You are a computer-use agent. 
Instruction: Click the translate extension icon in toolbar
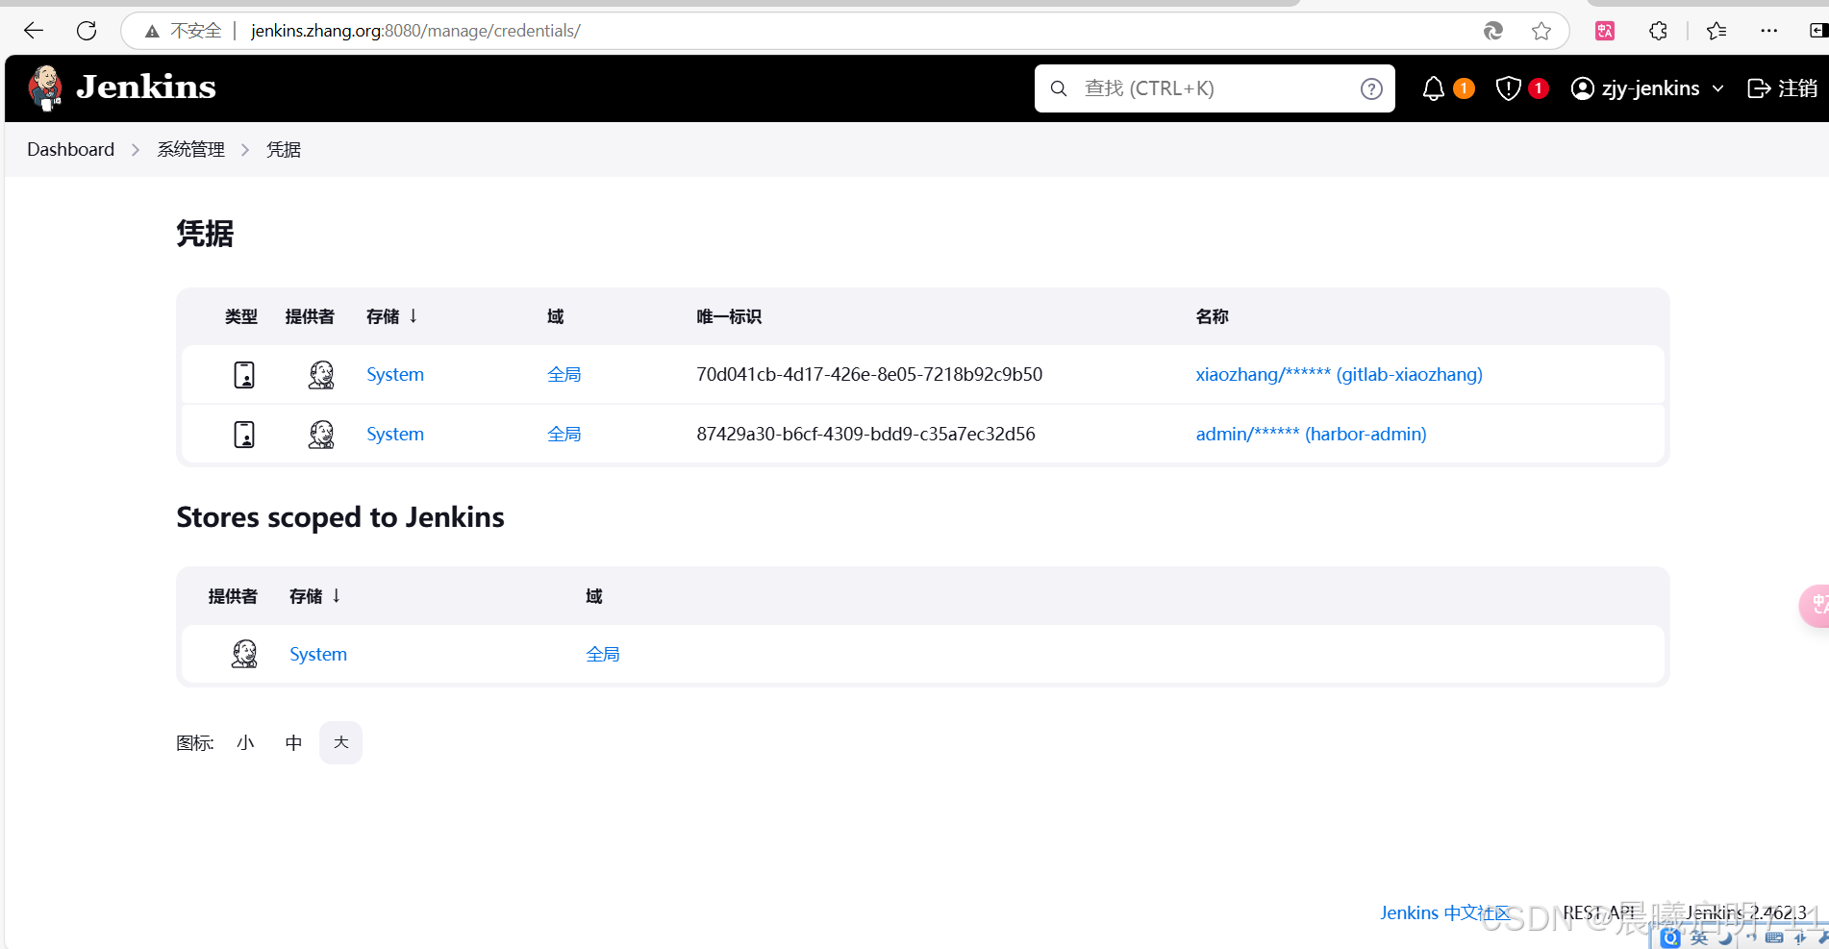(x=1605, y=31)
